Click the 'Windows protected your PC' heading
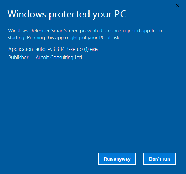 (x=67, y=14)
